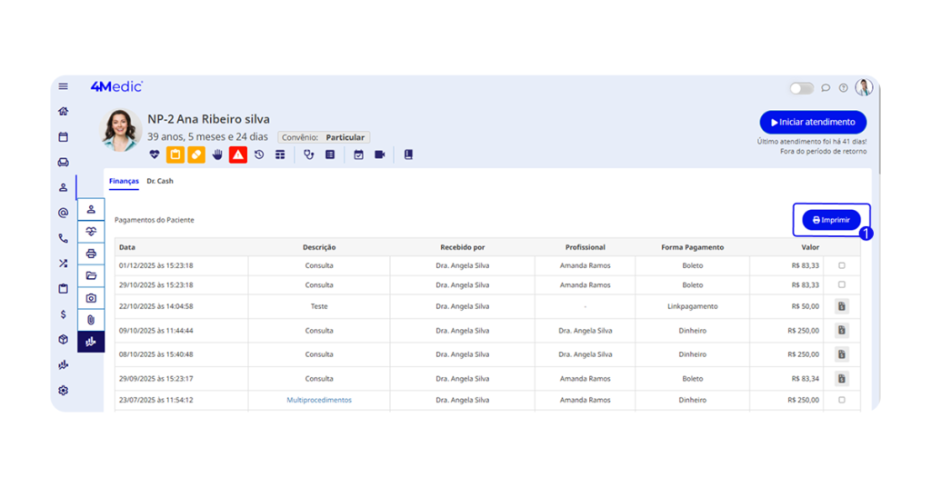Open the user avatar menu at top right

[x=864, y=87]
